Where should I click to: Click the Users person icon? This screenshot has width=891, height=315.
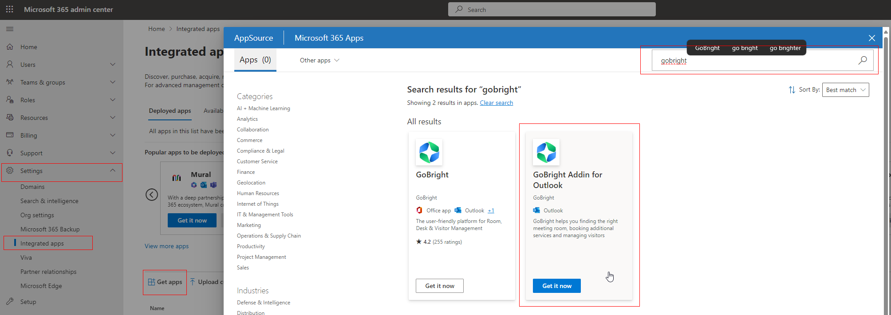[x=10, y=64]
